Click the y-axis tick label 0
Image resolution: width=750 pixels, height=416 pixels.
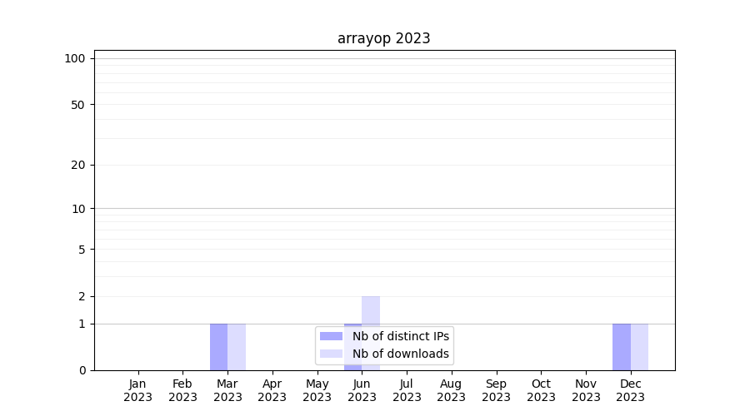pyautogui.click(x=82, y=370)
